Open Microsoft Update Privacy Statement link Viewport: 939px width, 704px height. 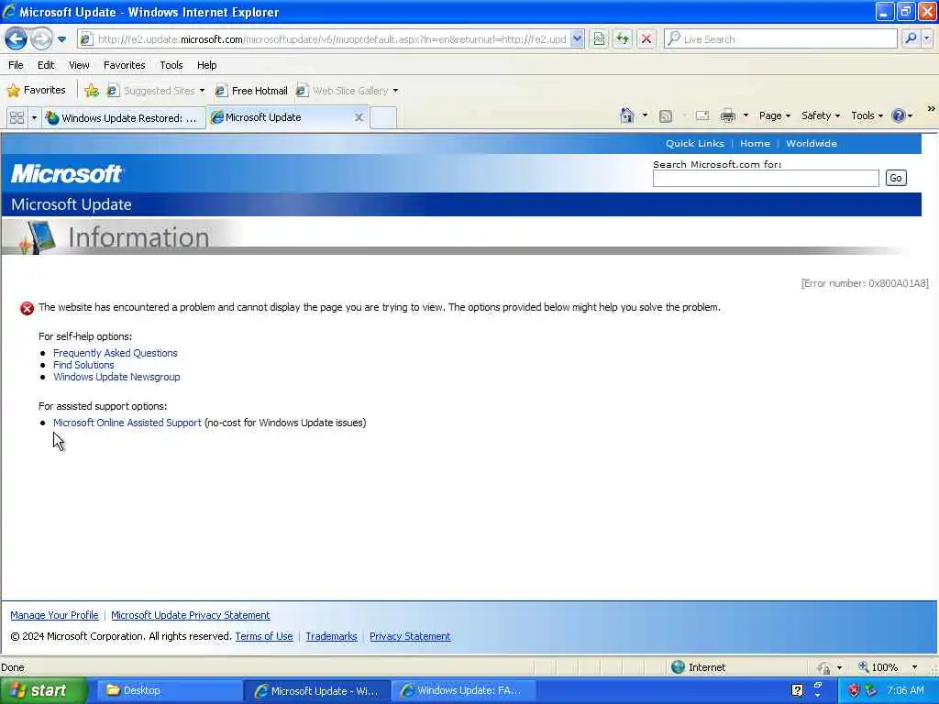pos(191,615)
